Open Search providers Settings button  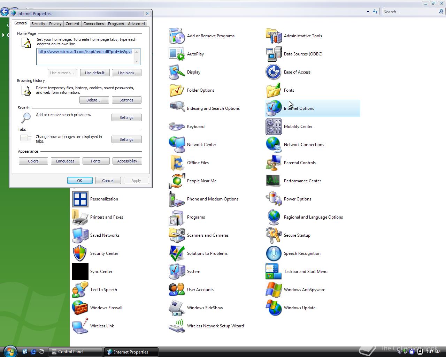click(x=126, y=117)
